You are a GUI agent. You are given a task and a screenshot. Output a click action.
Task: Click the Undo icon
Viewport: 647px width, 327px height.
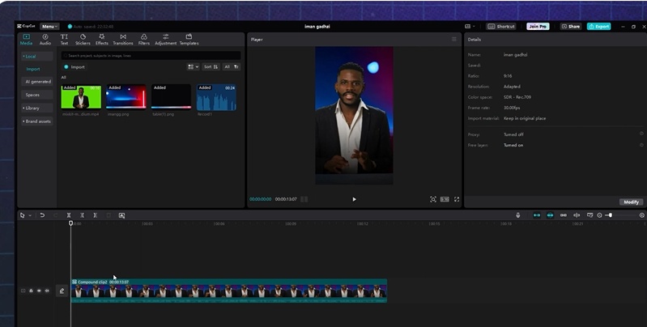pyautogui.click(x=42, y=215)
